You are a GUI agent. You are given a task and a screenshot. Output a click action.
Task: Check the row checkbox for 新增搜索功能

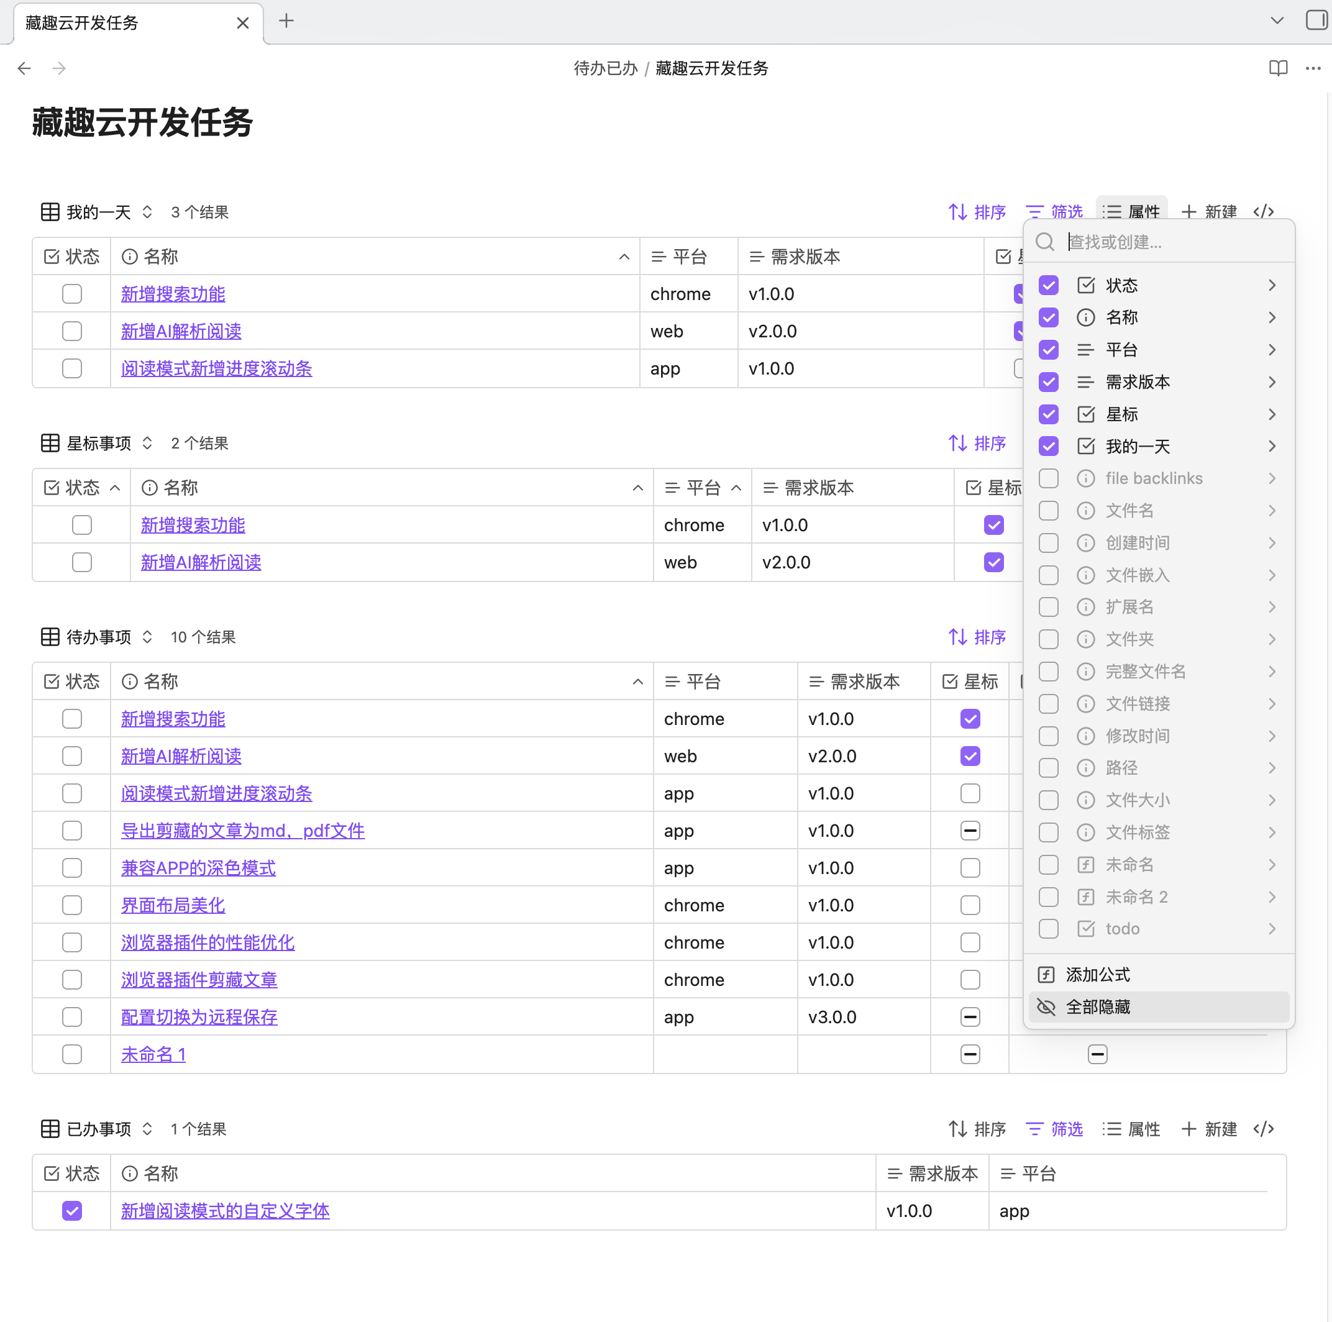[x=71, y=294]
